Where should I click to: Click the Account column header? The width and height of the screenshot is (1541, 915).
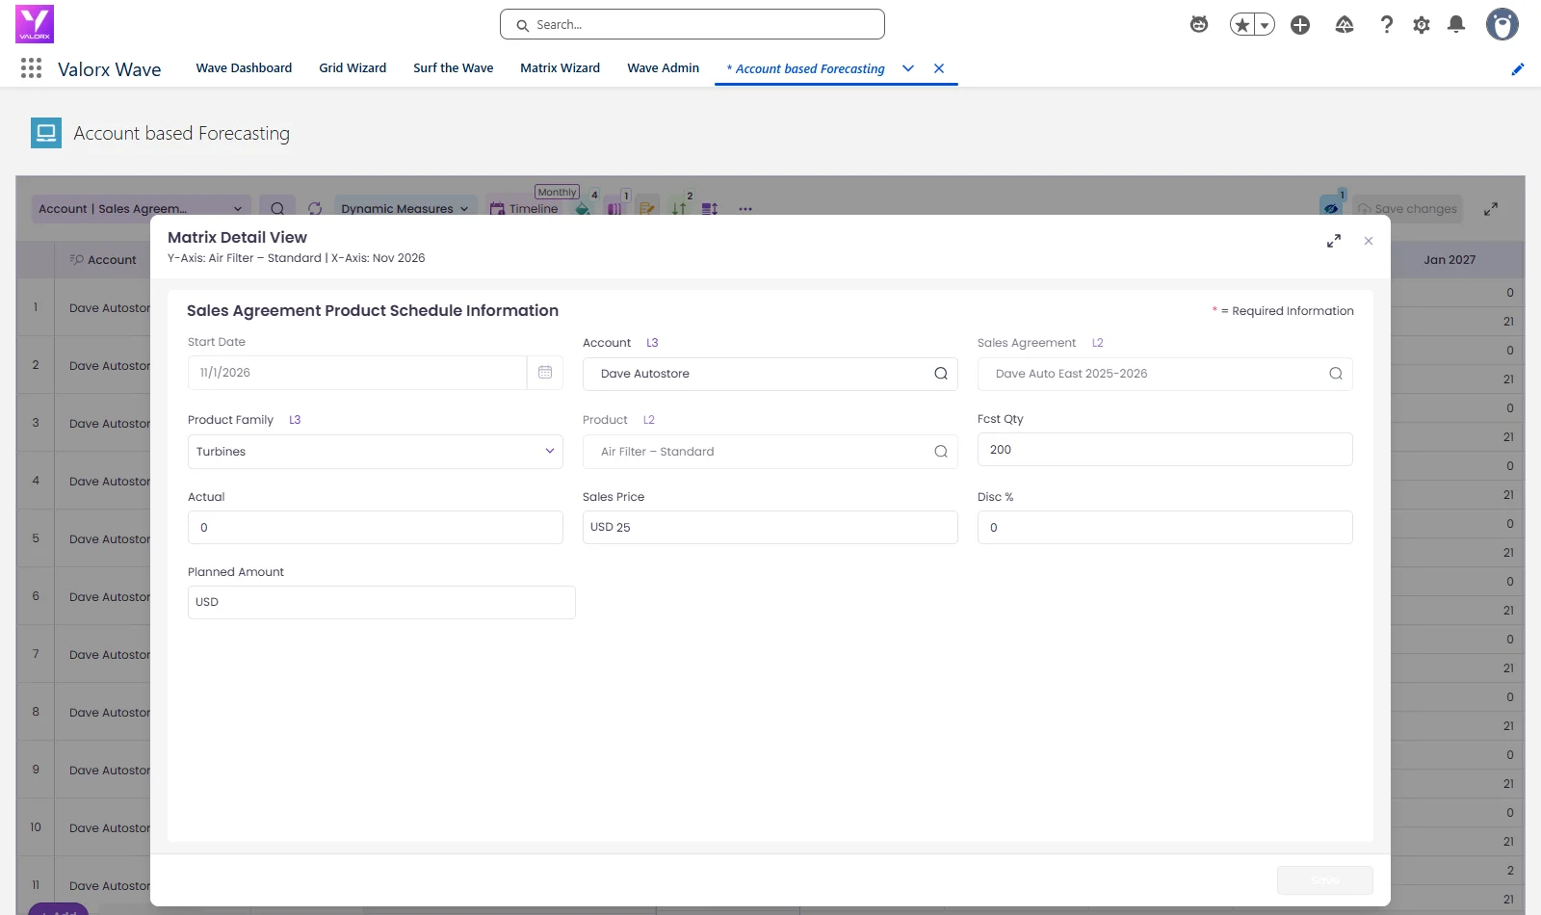104,260
